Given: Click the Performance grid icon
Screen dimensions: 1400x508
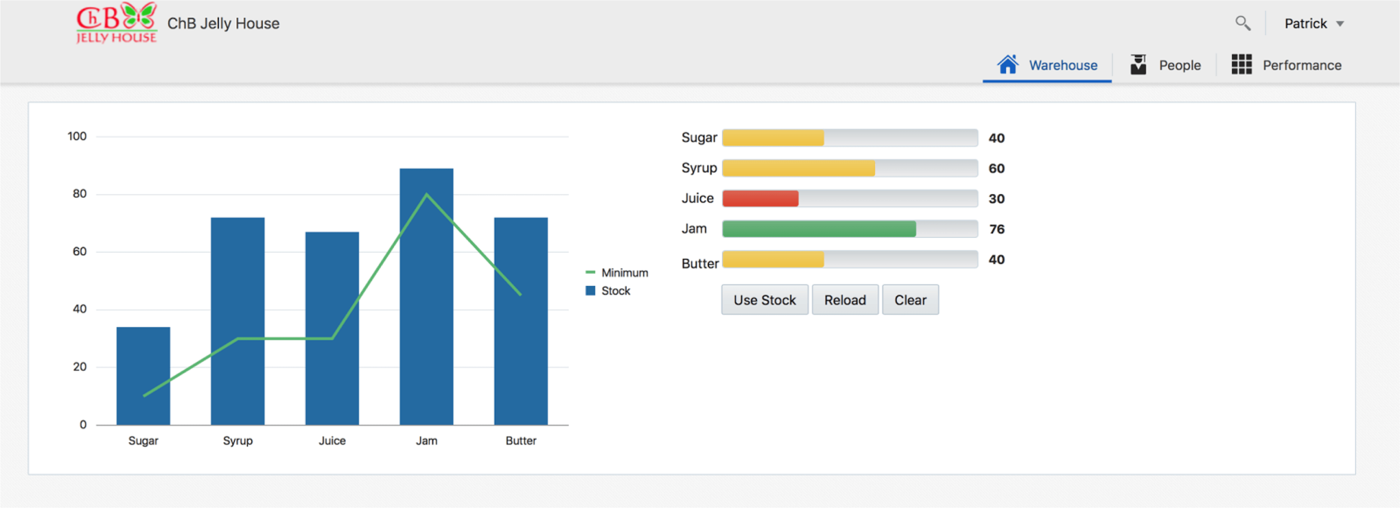Looking at the screenshot, I should point(1241,65).
